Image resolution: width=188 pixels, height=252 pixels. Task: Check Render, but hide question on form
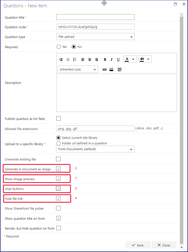59,228
